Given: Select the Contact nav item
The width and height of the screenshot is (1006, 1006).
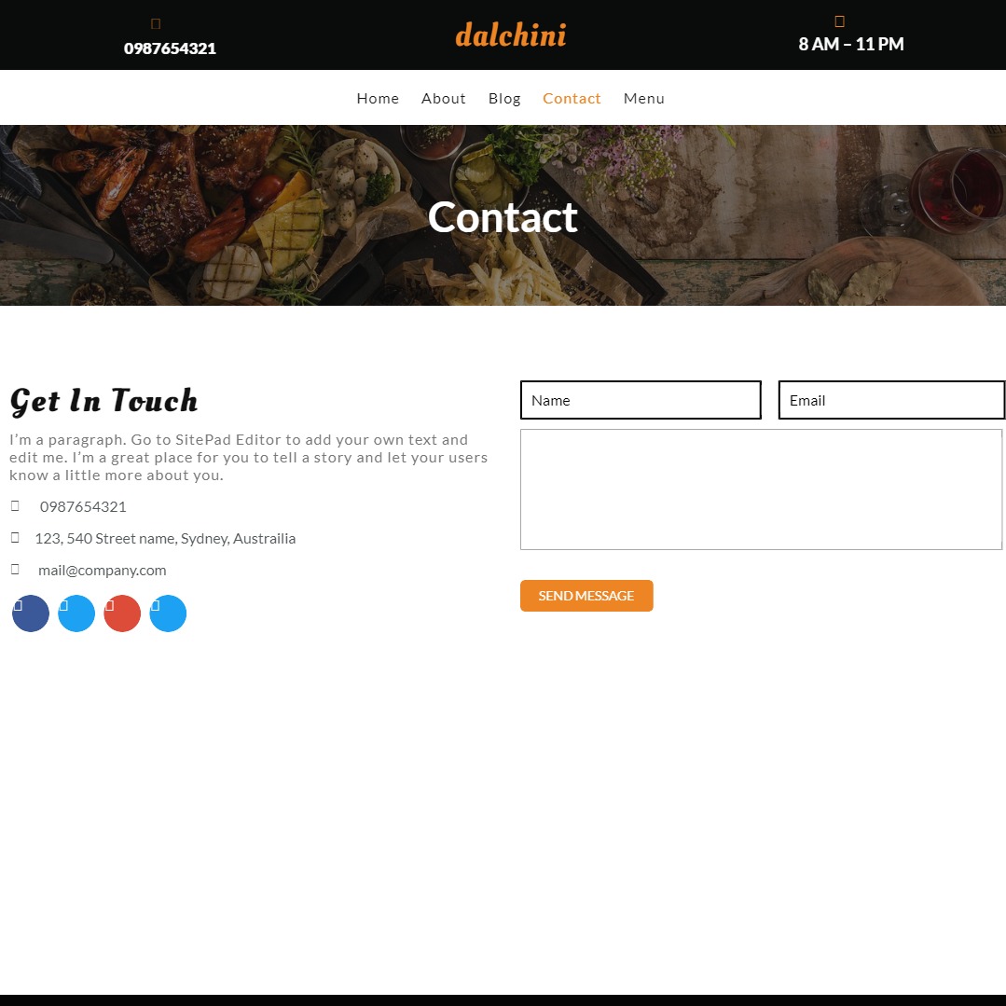Looking at the screenshot, I should point(572,98).
